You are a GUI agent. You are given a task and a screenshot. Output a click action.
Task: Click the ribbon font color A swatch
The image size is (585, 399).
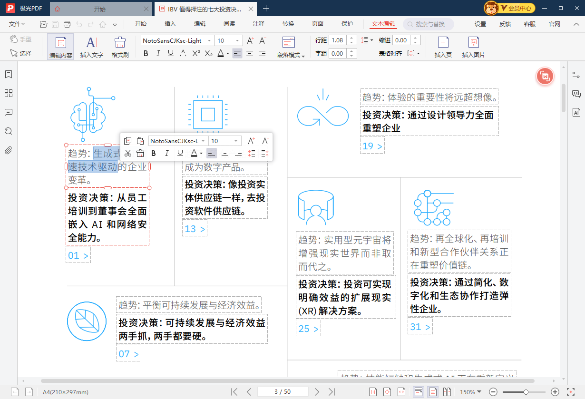(x=221, y=53)
